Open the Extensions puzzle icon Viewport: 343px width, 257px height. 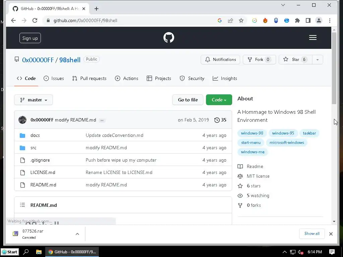coord(297,20)
